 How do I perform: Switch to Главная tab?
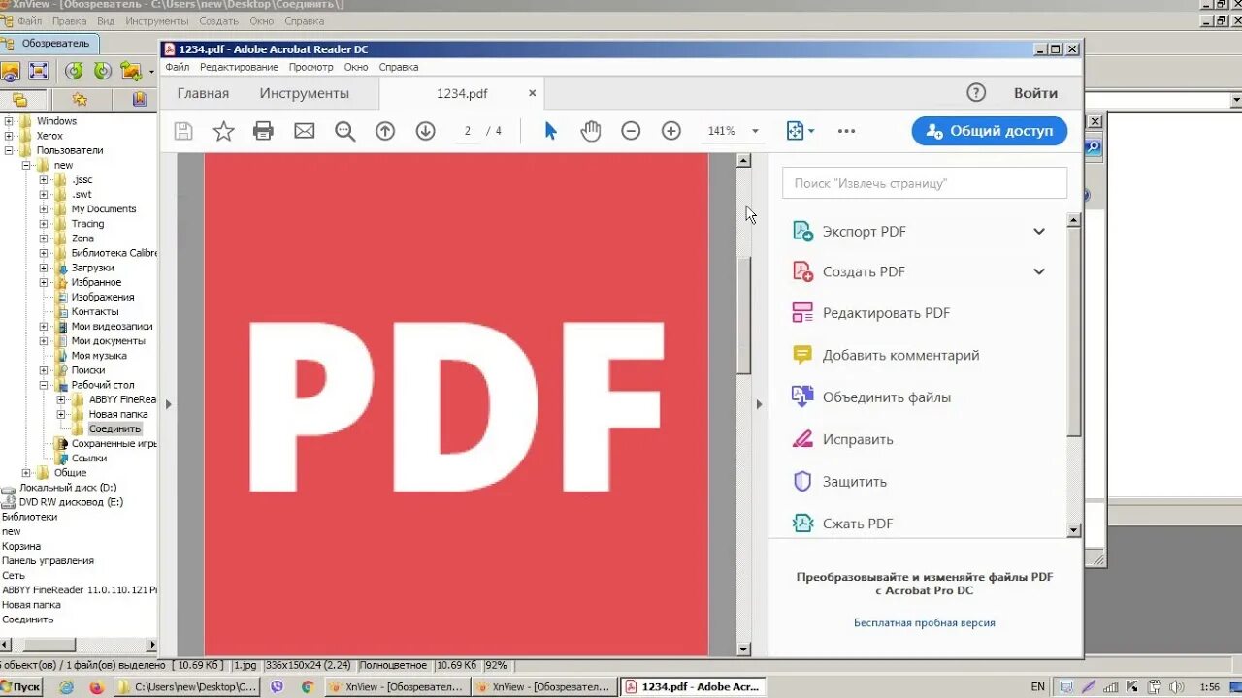coord(203,93)
